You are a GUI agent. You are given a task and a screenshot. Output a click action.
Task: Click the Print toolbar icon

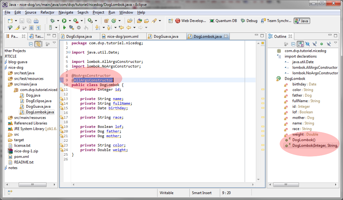click(x=36, y=21)
